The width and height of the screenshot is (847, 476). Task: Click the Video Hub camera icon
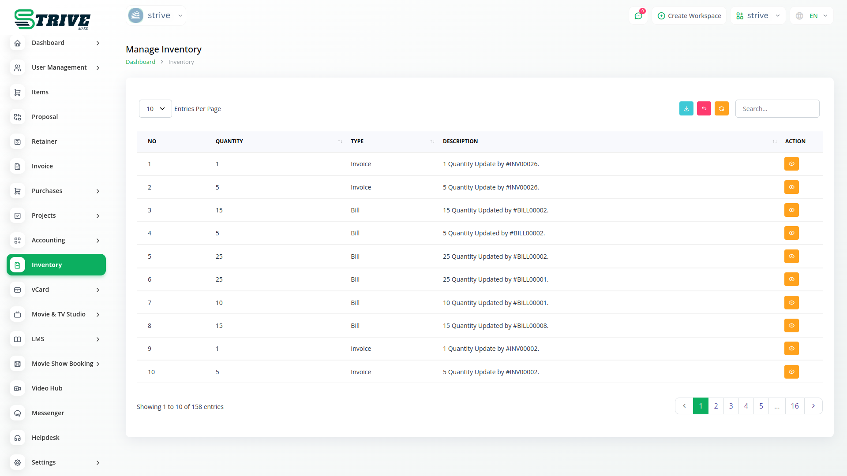point(18,388)
